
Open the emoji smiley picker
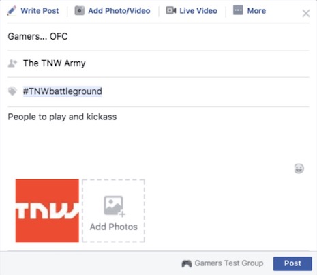pos(299,169)
